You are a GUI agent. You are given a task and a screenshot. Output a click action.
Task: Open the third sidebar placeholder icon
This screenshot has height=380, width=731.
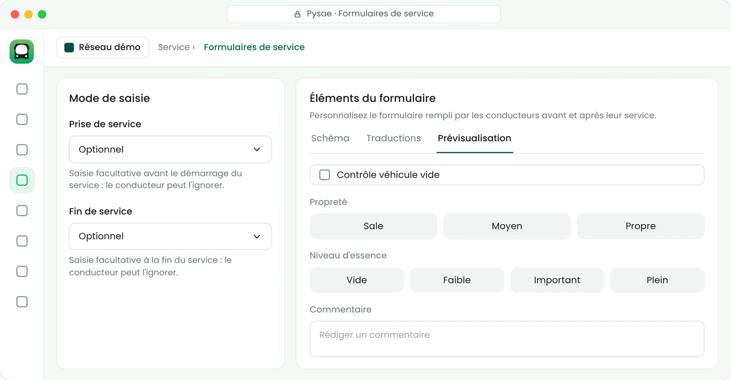pyautogui.click(x=22, y=150)
